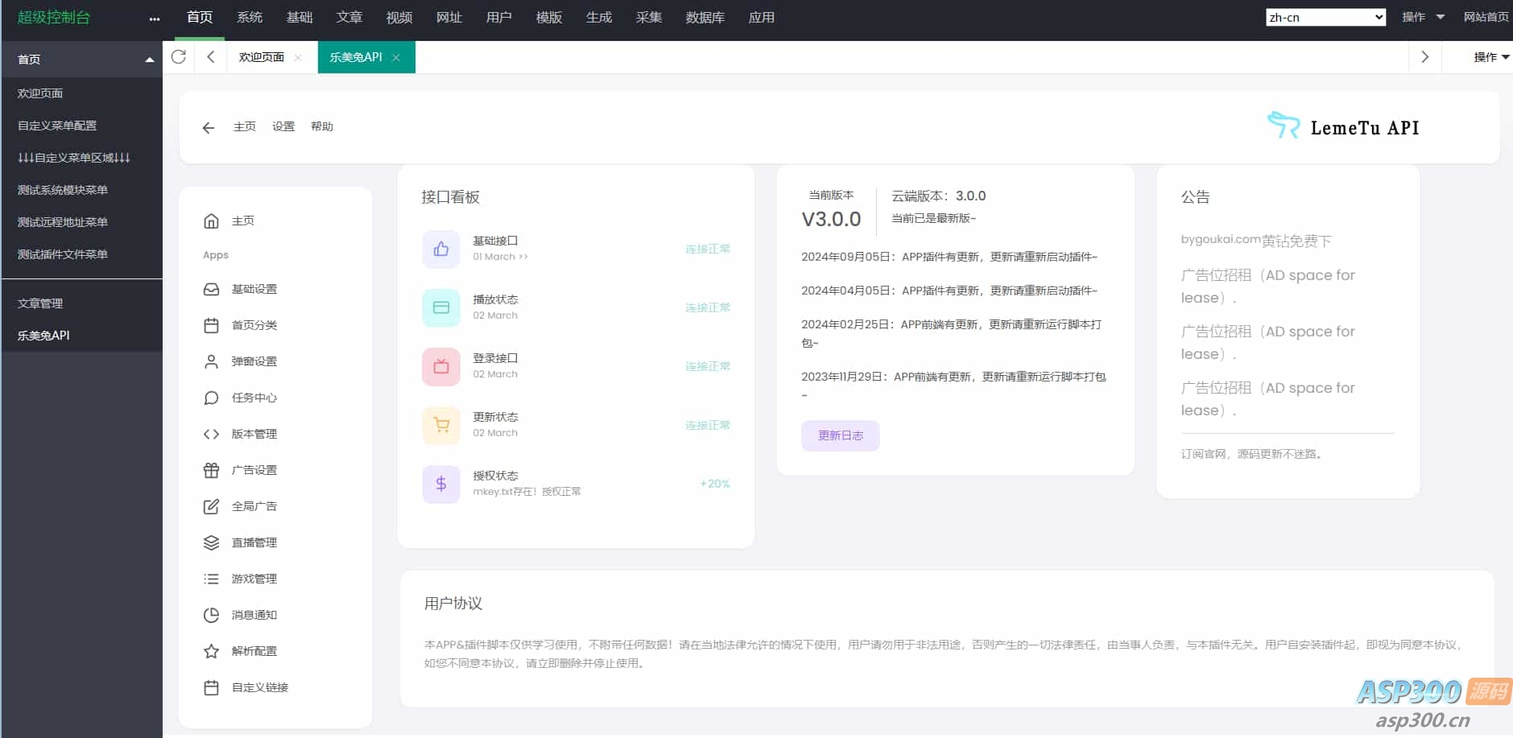Click the refresh icon in the tab bar
1513x738 pixels.
point(179,56)
